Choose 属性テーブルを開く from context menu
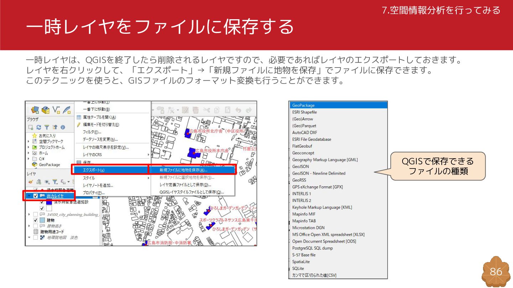 [x=113, y=117]
